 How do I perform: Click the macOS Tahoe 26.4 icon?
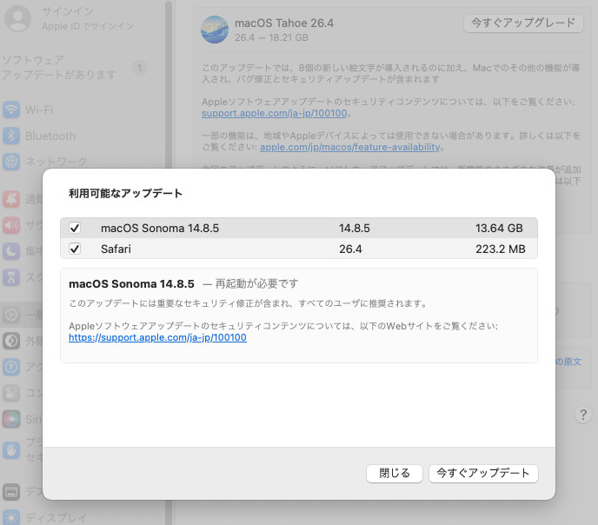pos(214,29)
